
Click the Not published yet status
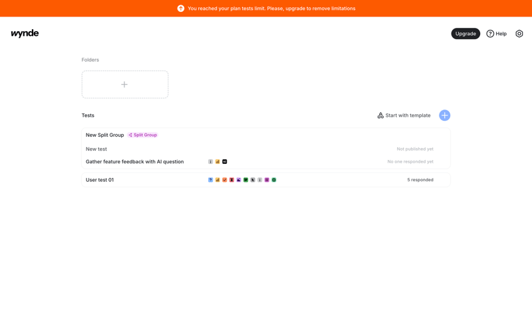click(x=415, y=149)
